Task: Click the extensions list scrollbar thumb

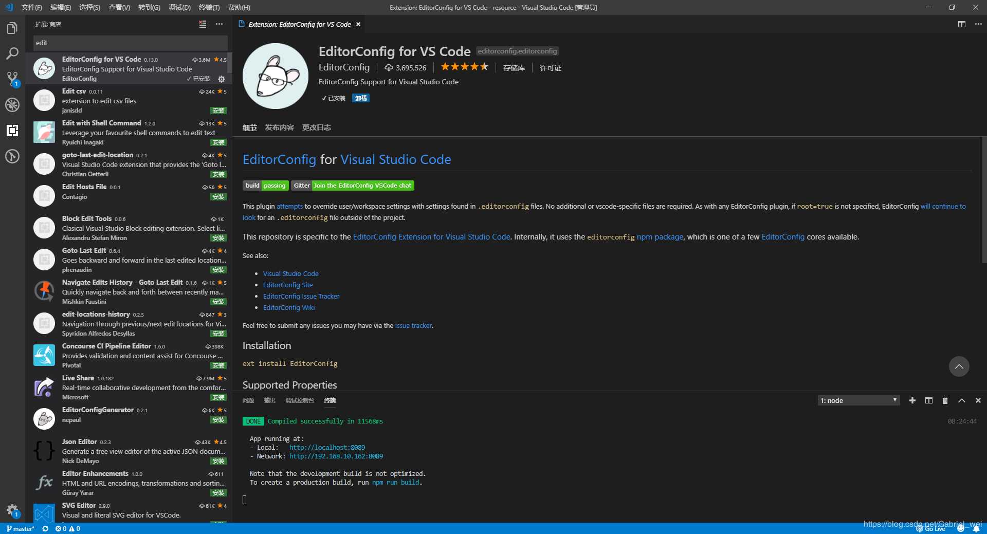Action: coord(230,63)
